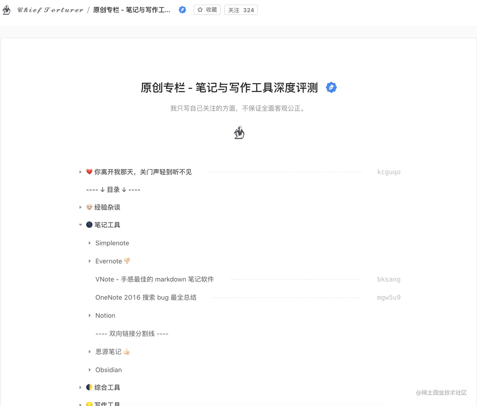
Task: Click the blue badge beside the main title
Action: [x=331, y=87]
